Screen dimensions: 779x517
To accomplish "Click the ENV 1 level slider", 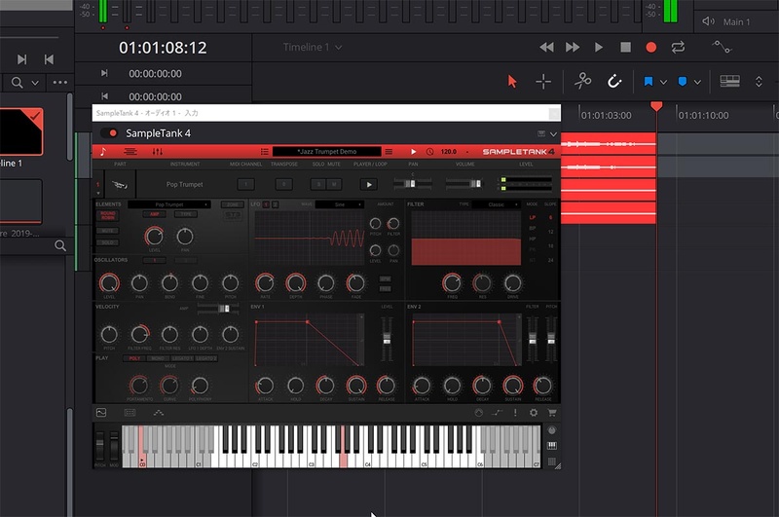I will pos(387,340).
